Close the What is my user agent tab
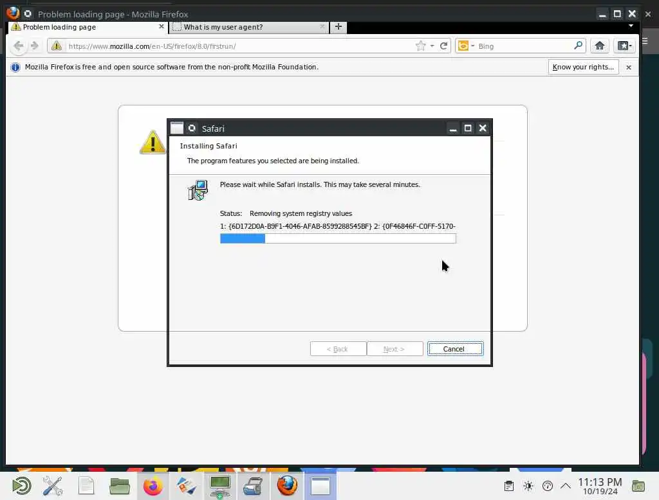The image size is (659, 500). (322, 26)
